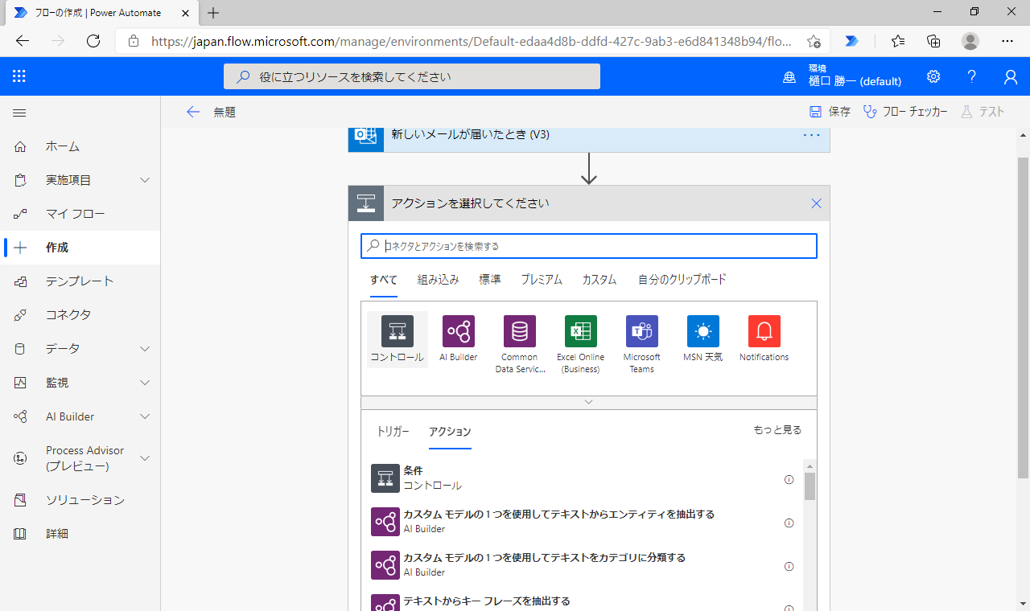The width and height of the screenshot is (1030, 611).
Task: Switch to the 標準 tab
Action: coord(490,280)
